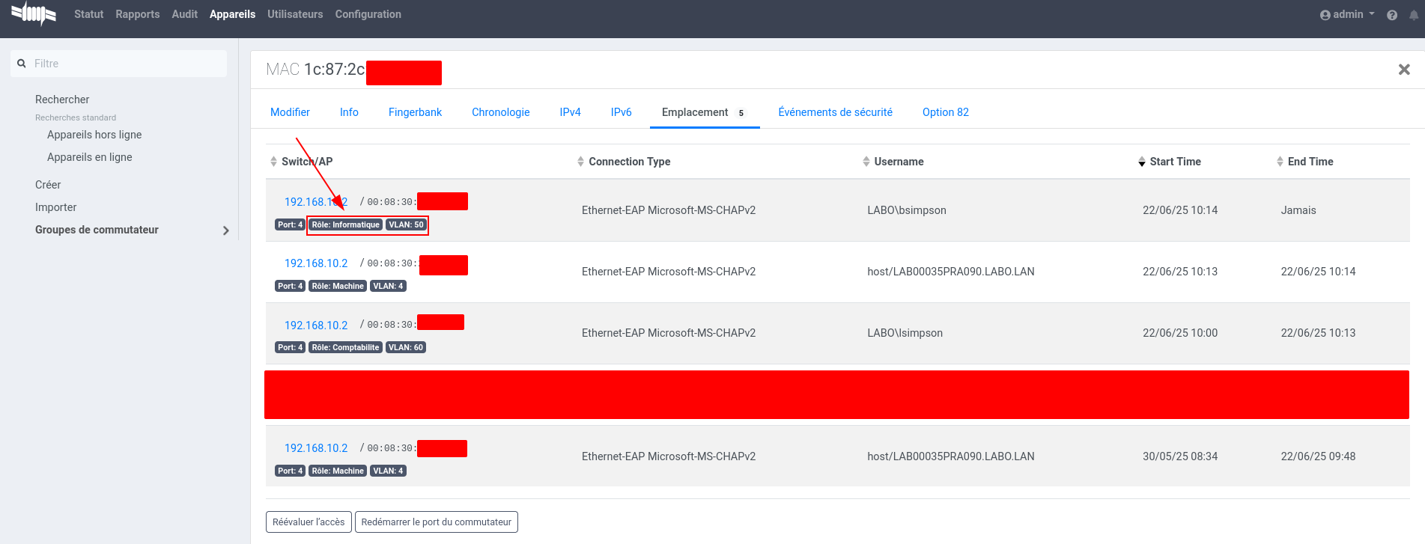The image size is (1425, 544).
Task: Click the Filtre search input field
Action: pyautogui.click(x=119, y=64)
